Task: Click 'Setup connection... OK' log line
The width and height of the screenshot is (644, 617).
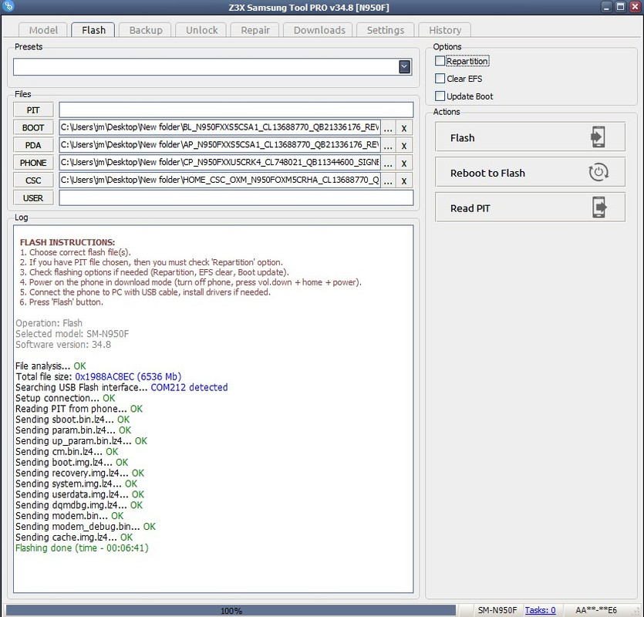Action: point(66,398)
